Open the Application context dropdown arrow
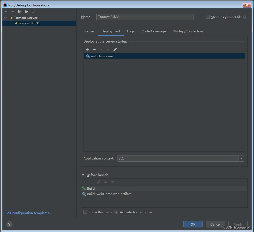This screenshot has height=232, width=254. 241,158
